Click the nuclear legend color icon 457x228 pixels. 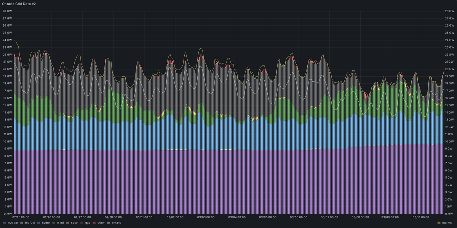[4, 223]
